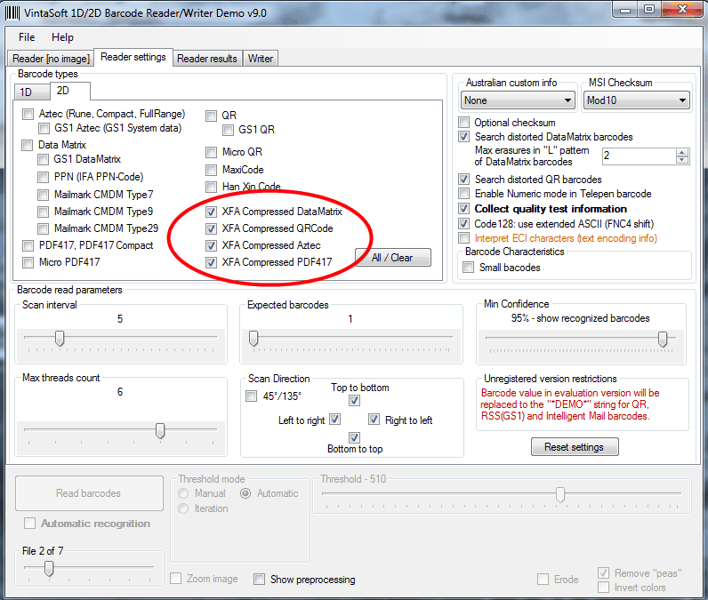Check GS1 DataMatrix option
Screen dimensions: 708x600
pyautogui.click(x=43, y=159)
